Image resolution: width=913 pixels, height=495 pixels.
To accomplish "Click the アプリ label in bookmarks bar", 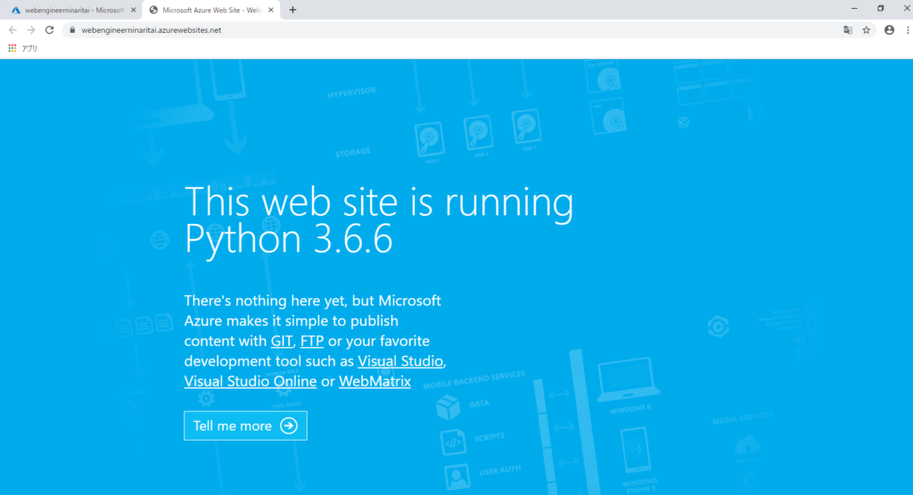I will (x=29, y=48).
